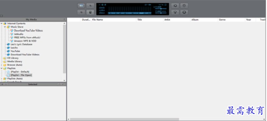Click the file list horizontal scrollbar thumb
Screen dimensions: 267x121
click(x=125, y=119)
